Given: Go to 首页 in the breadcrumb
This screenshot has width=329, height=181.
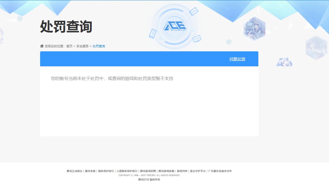Looking at the screenshot, I should [x=69, y=46].
